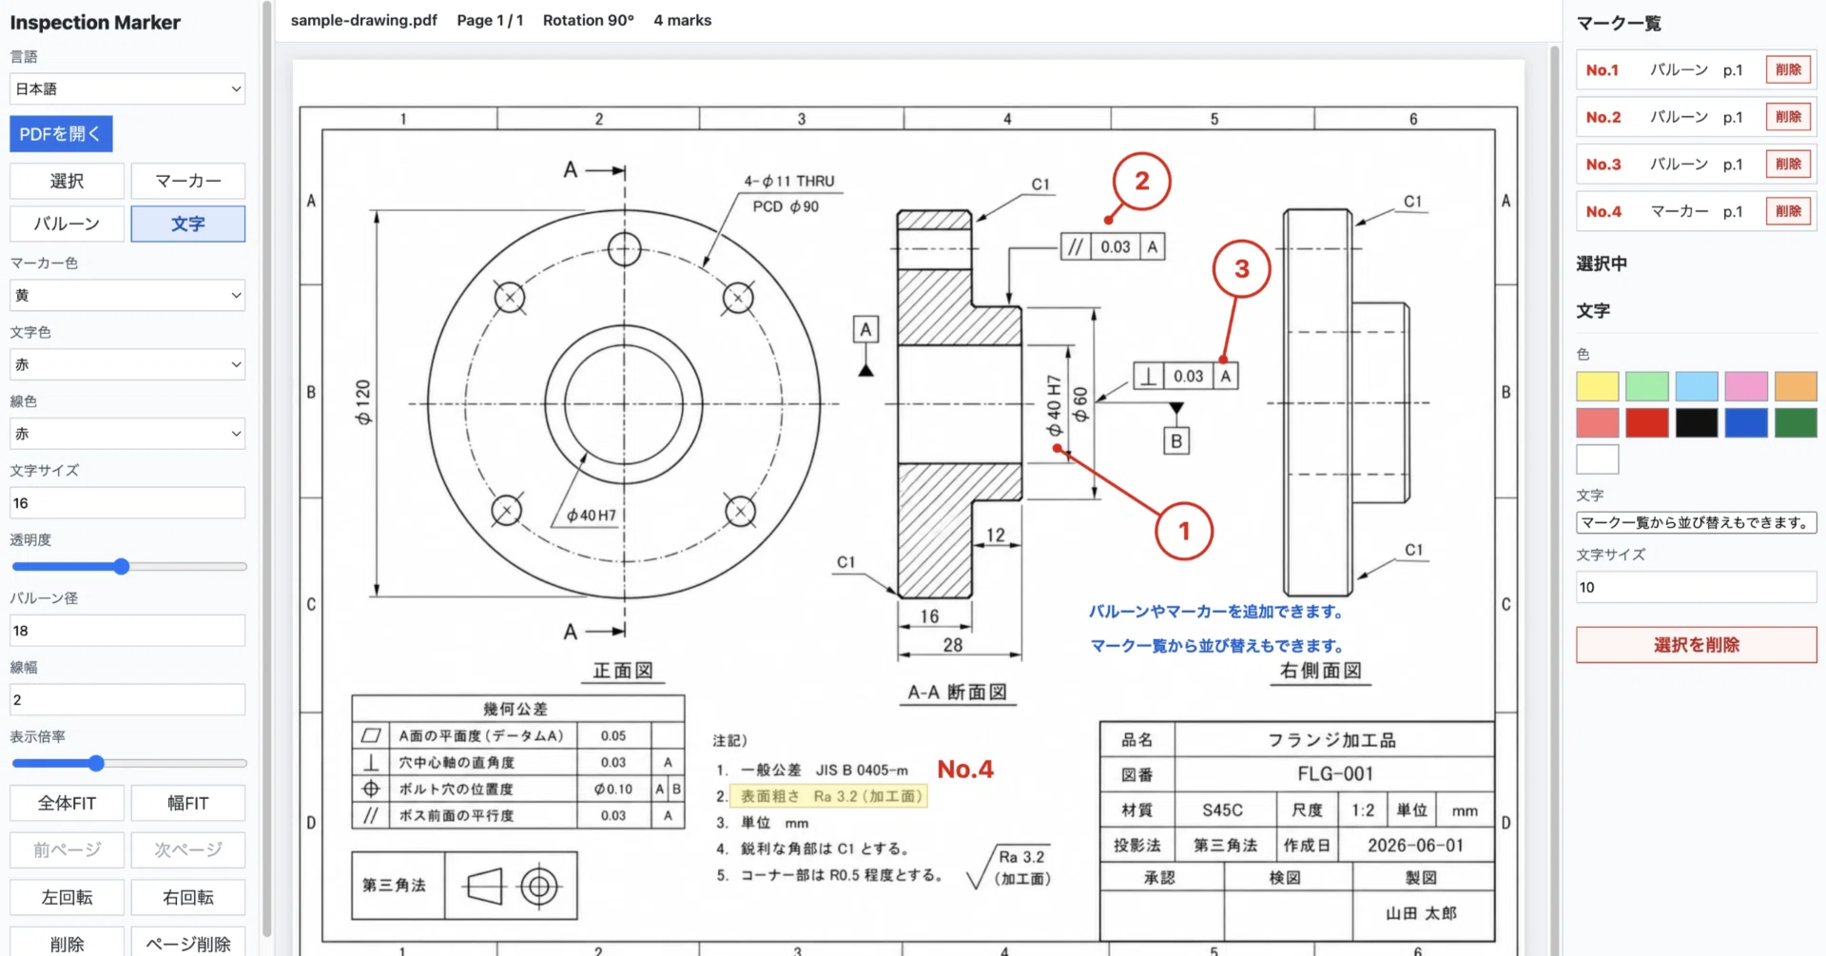Viewport: 1826px width, 956px height.
Task: Pick the salmon color swatch
Action: (x=1597, y=422)
